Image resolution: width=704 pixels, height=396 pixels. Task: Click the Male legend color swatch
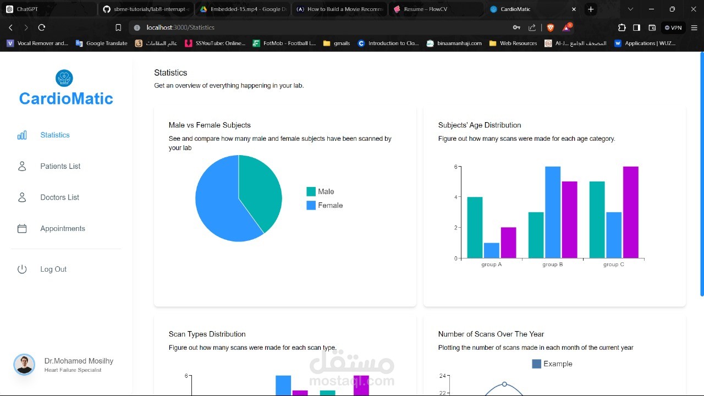(311, 191)
